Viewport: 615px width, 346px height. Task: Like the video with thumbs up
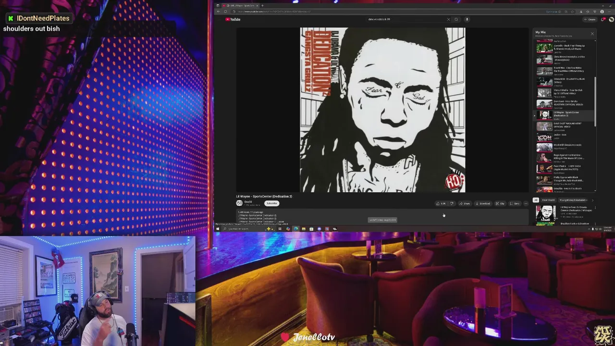[441, 203]
